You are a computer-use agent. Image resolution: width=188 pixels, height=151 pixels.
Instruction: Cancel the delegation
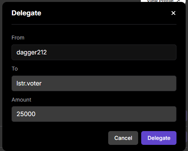(x=123, y=138)
